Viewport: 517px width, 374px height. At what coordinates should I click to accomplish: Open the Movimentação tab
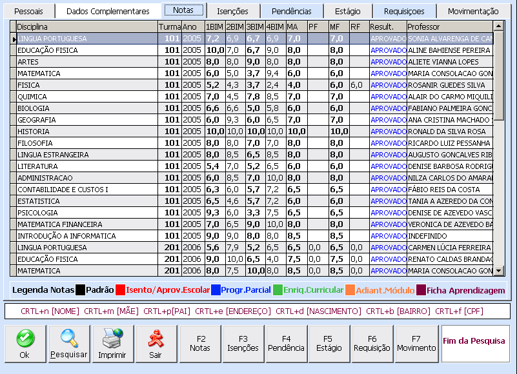pyautogui.click(x=473, y=11)
